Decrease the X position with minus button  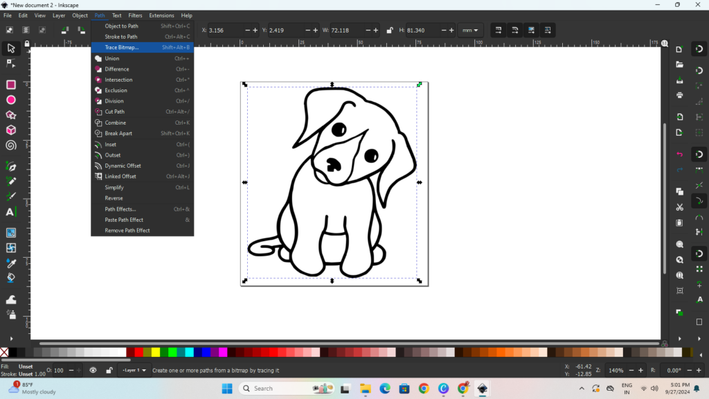point(246,30)
